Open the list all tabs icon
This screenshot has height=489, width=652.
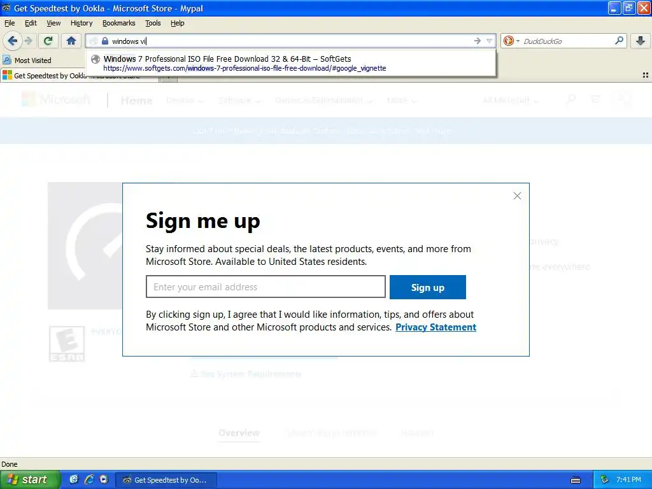(x=646, y=75)
